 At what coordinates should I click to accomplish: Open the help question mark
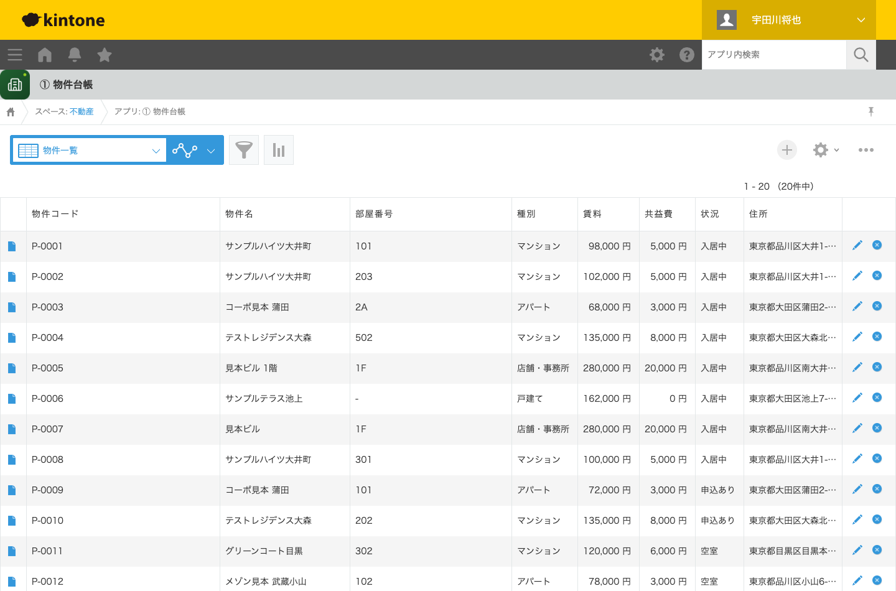click(687, 55)
